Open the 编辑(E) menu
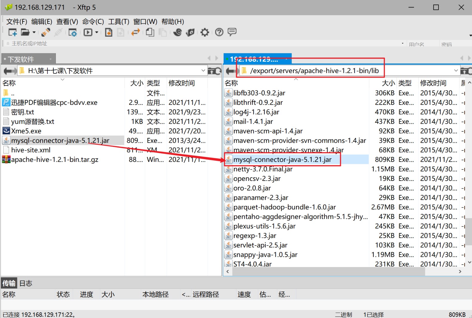The width and height of the screenshot is (472, 318). [x=42, y=22]
